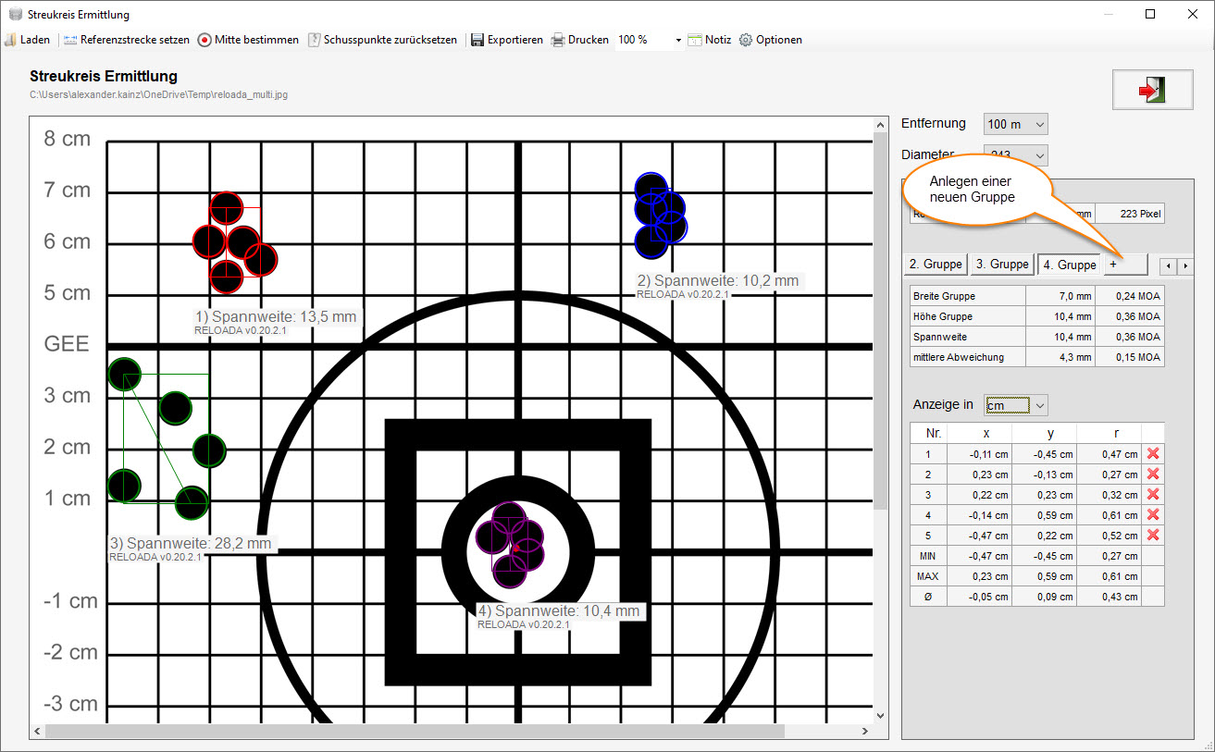The image size is (1215, 752).
Task: Click the horizontal scrollbar under the target
Action: point(415,731)
